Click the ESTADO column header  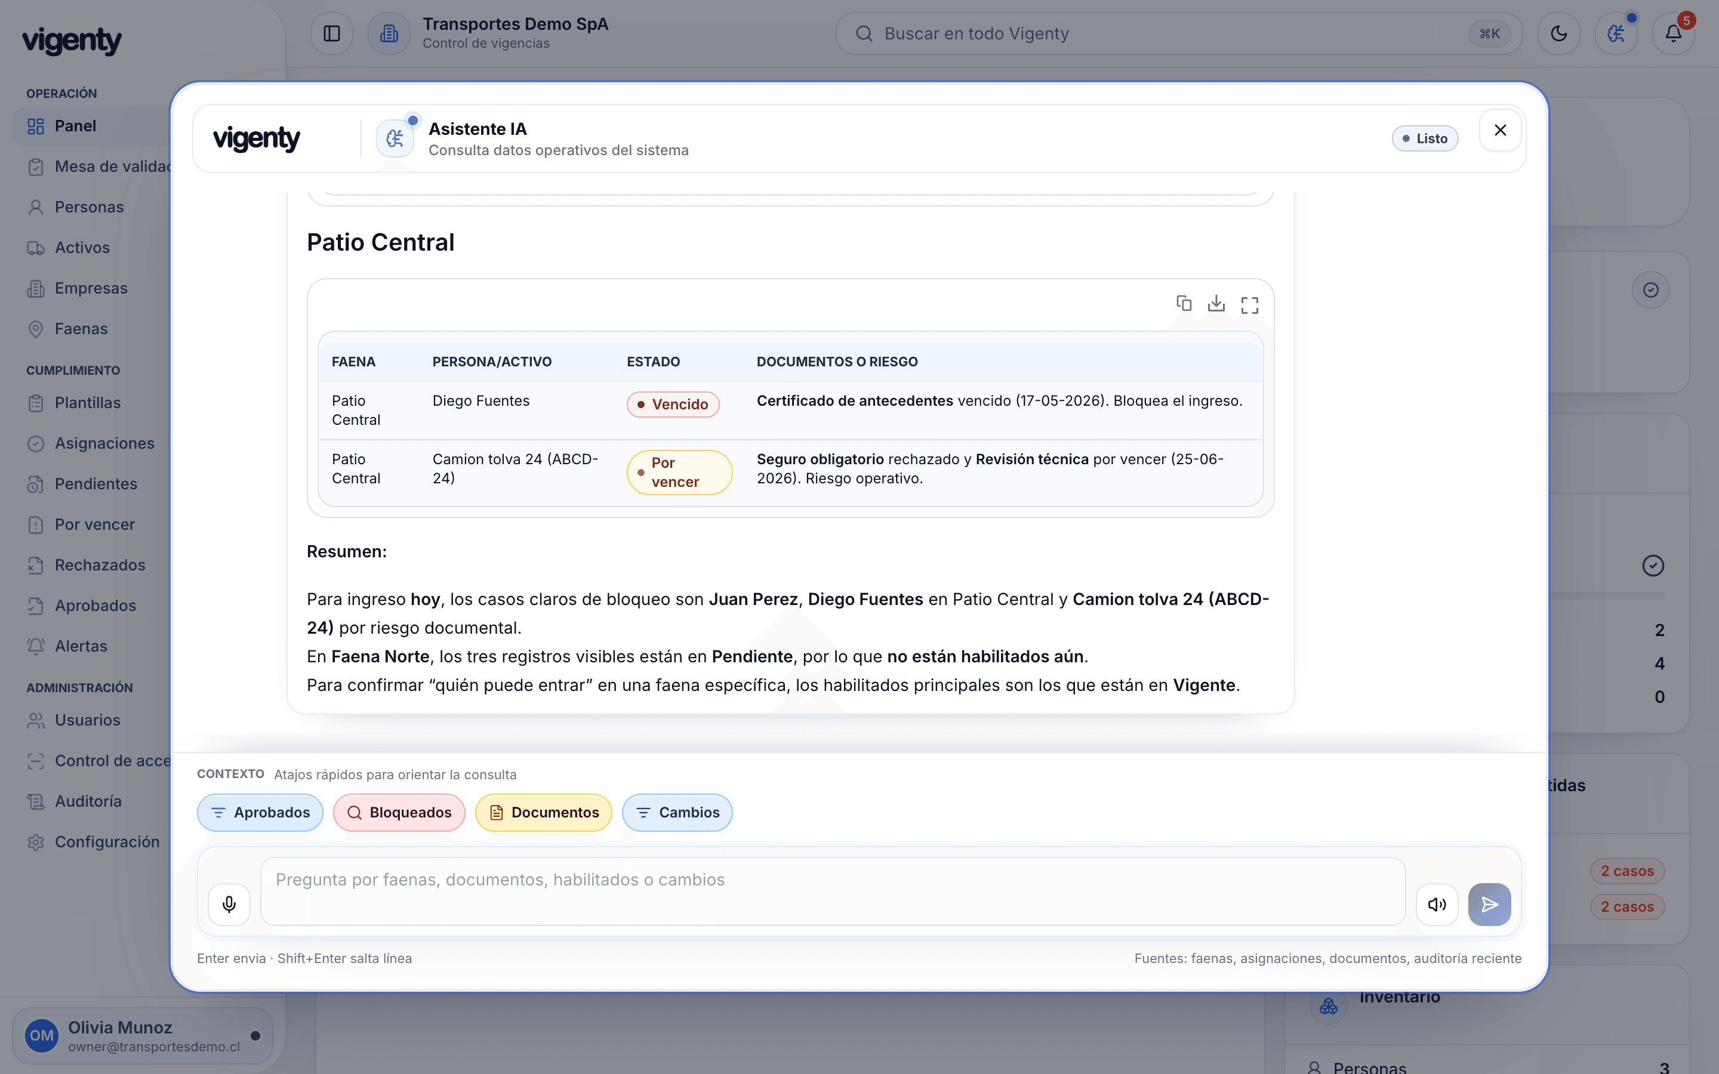pyautogui.click(x=654, y=362)
